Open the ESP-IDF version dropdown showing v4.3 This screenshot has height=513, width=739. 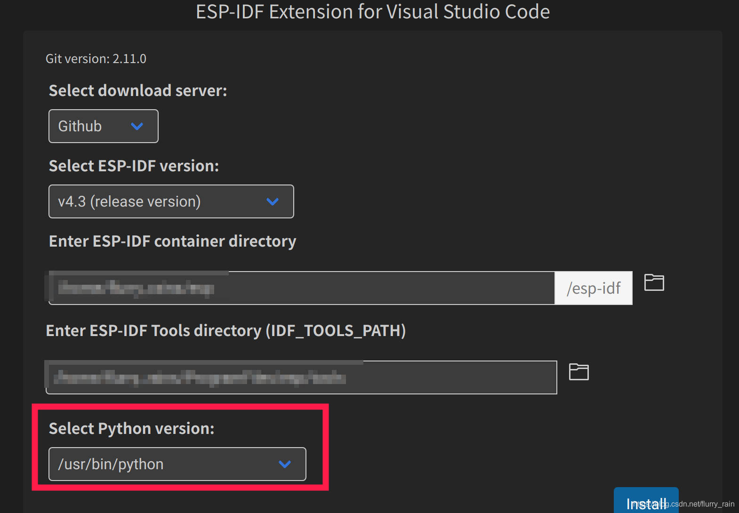[171, 201]
